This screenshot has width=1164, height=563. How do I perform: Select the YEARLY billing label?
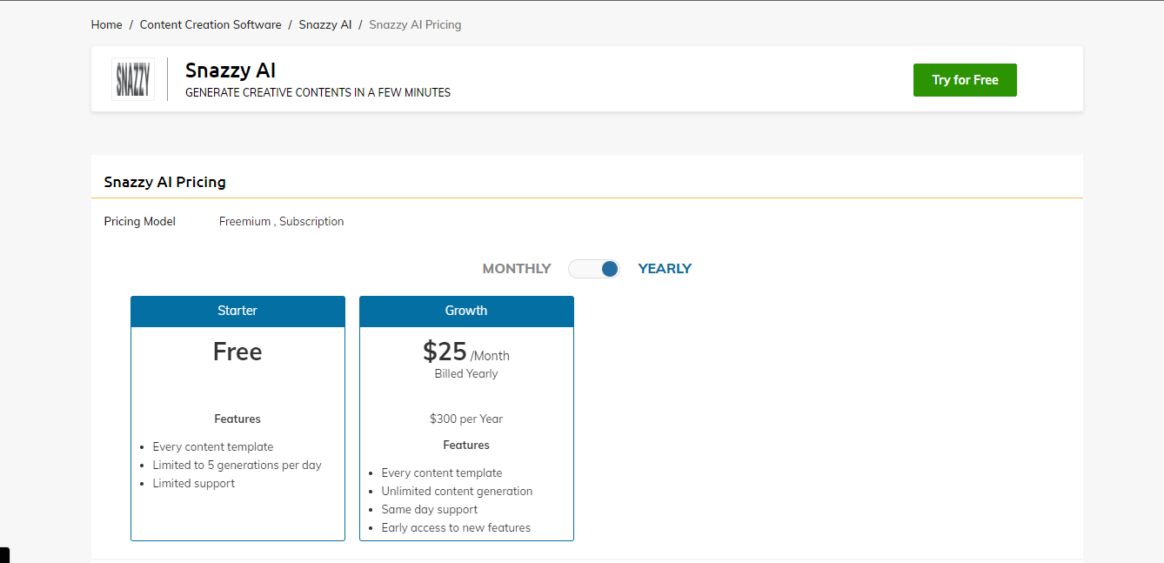point(665,269)
